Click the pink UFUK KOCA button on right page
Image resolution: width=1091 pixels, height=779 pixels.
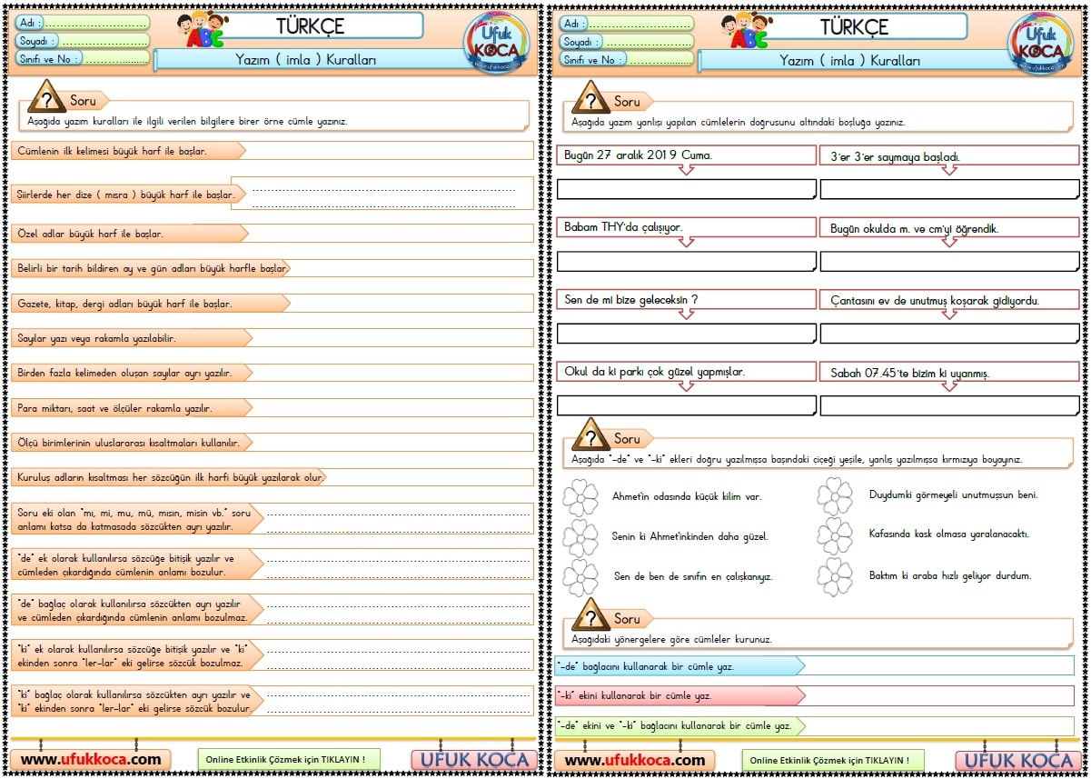coord(1017,760)
